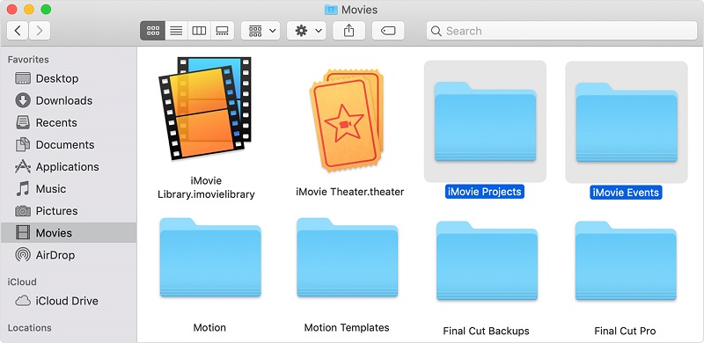704x343 pixels.
Task: Open Pictures in the sidebar
Action: click(x=69, y=210)
